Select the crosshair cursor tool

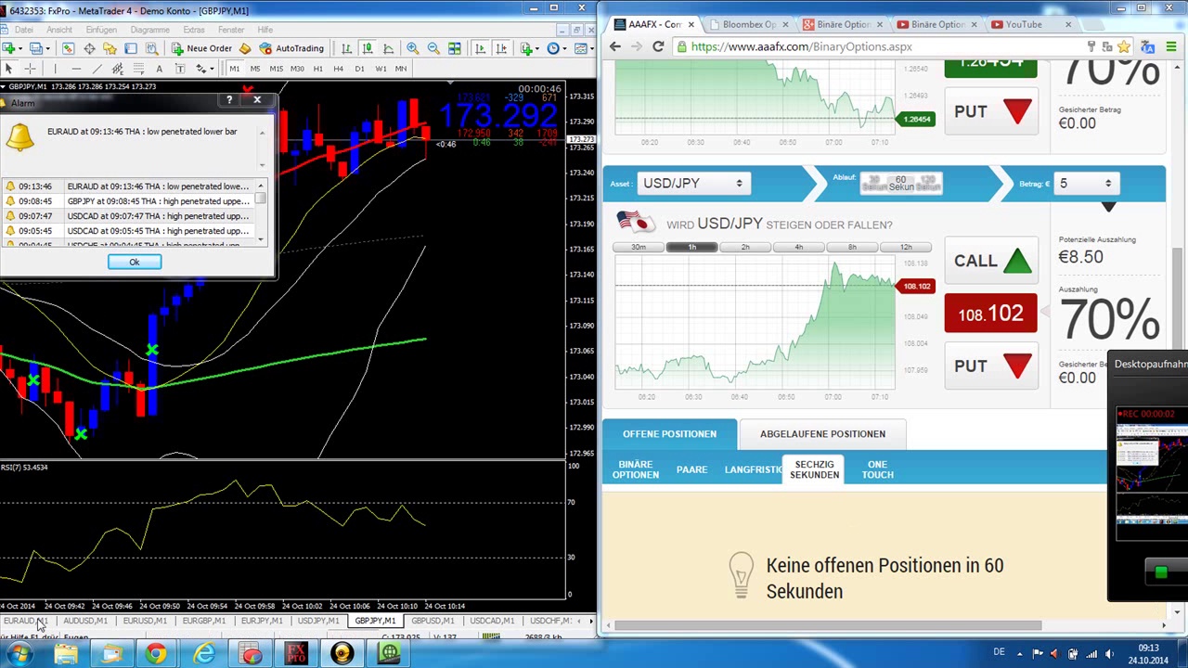click(30, 69)
